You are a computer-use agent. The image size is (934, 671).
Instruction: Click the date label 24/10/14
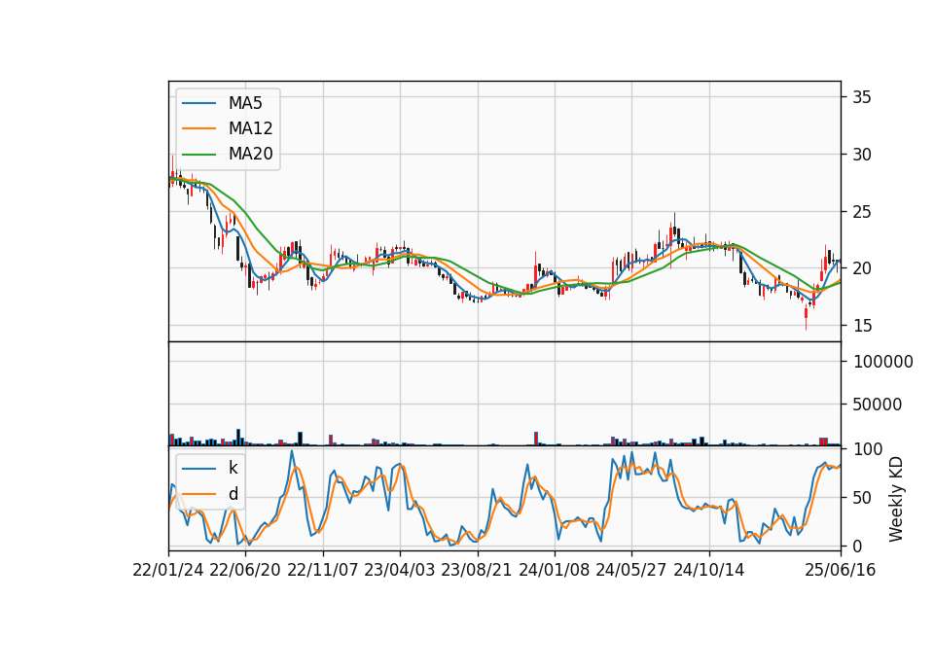coord(709,570)
